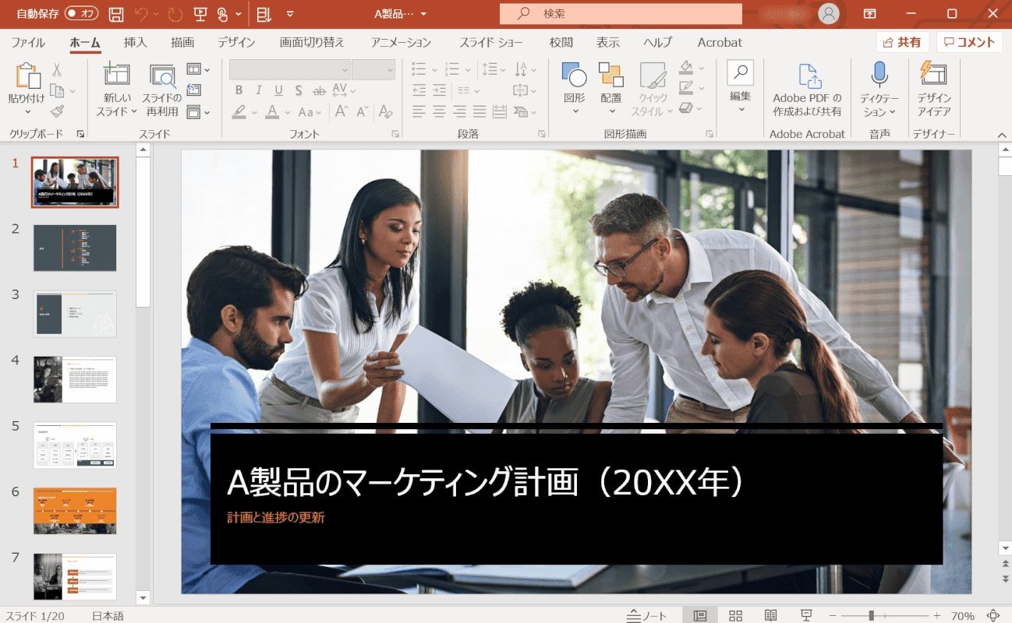
Task: Switch to the Design tab
Action: [235, 42]
